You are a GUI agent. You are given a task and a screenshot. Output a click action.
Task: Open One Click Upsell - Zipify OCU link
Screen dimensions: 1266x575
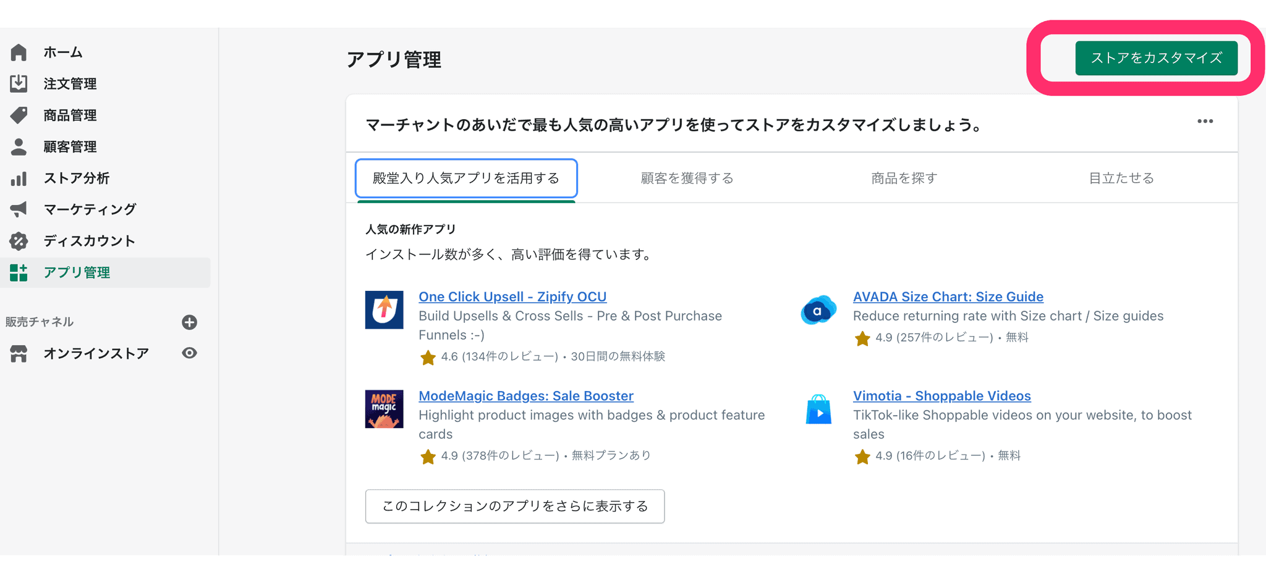[x=512, y=296]
